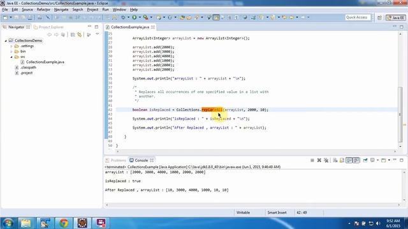Maximize the editor area
408x229 pixels.
click(x=402, y=27)
